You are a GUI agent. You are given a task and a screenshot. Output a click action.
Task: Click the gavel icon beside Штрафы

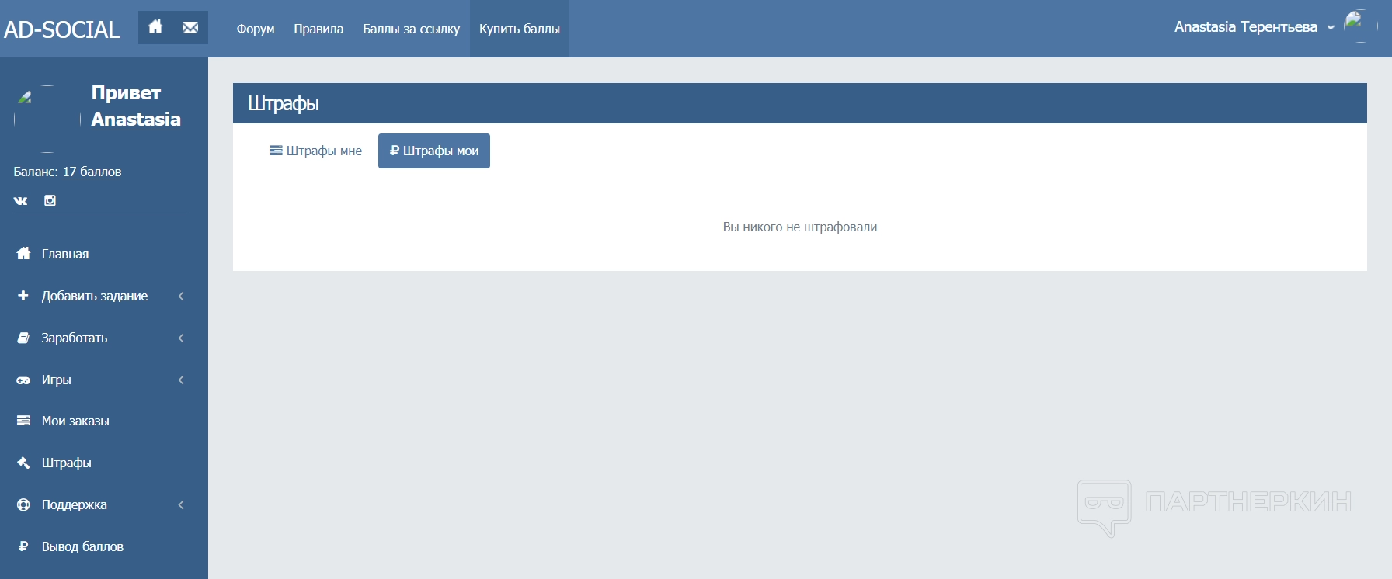(x=23, y=463)
